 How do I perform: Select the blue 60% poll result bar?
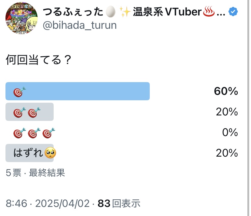(78, 91)
